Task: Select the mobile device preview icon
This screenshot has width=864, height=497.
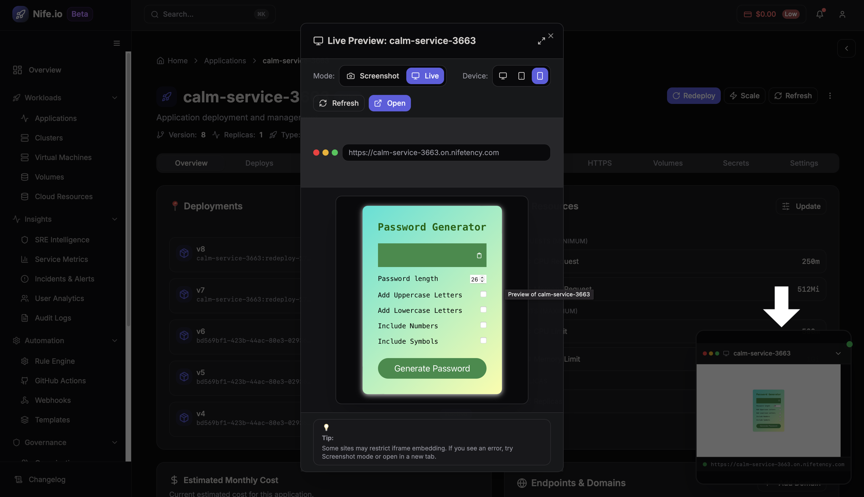Action: [x=540, y=76]
